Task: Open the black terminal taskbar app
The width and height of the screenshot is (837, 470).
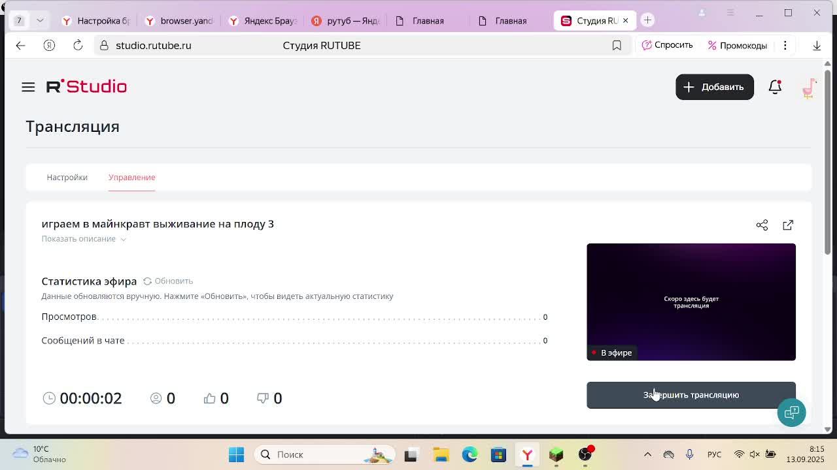Action: pos(411,454)
